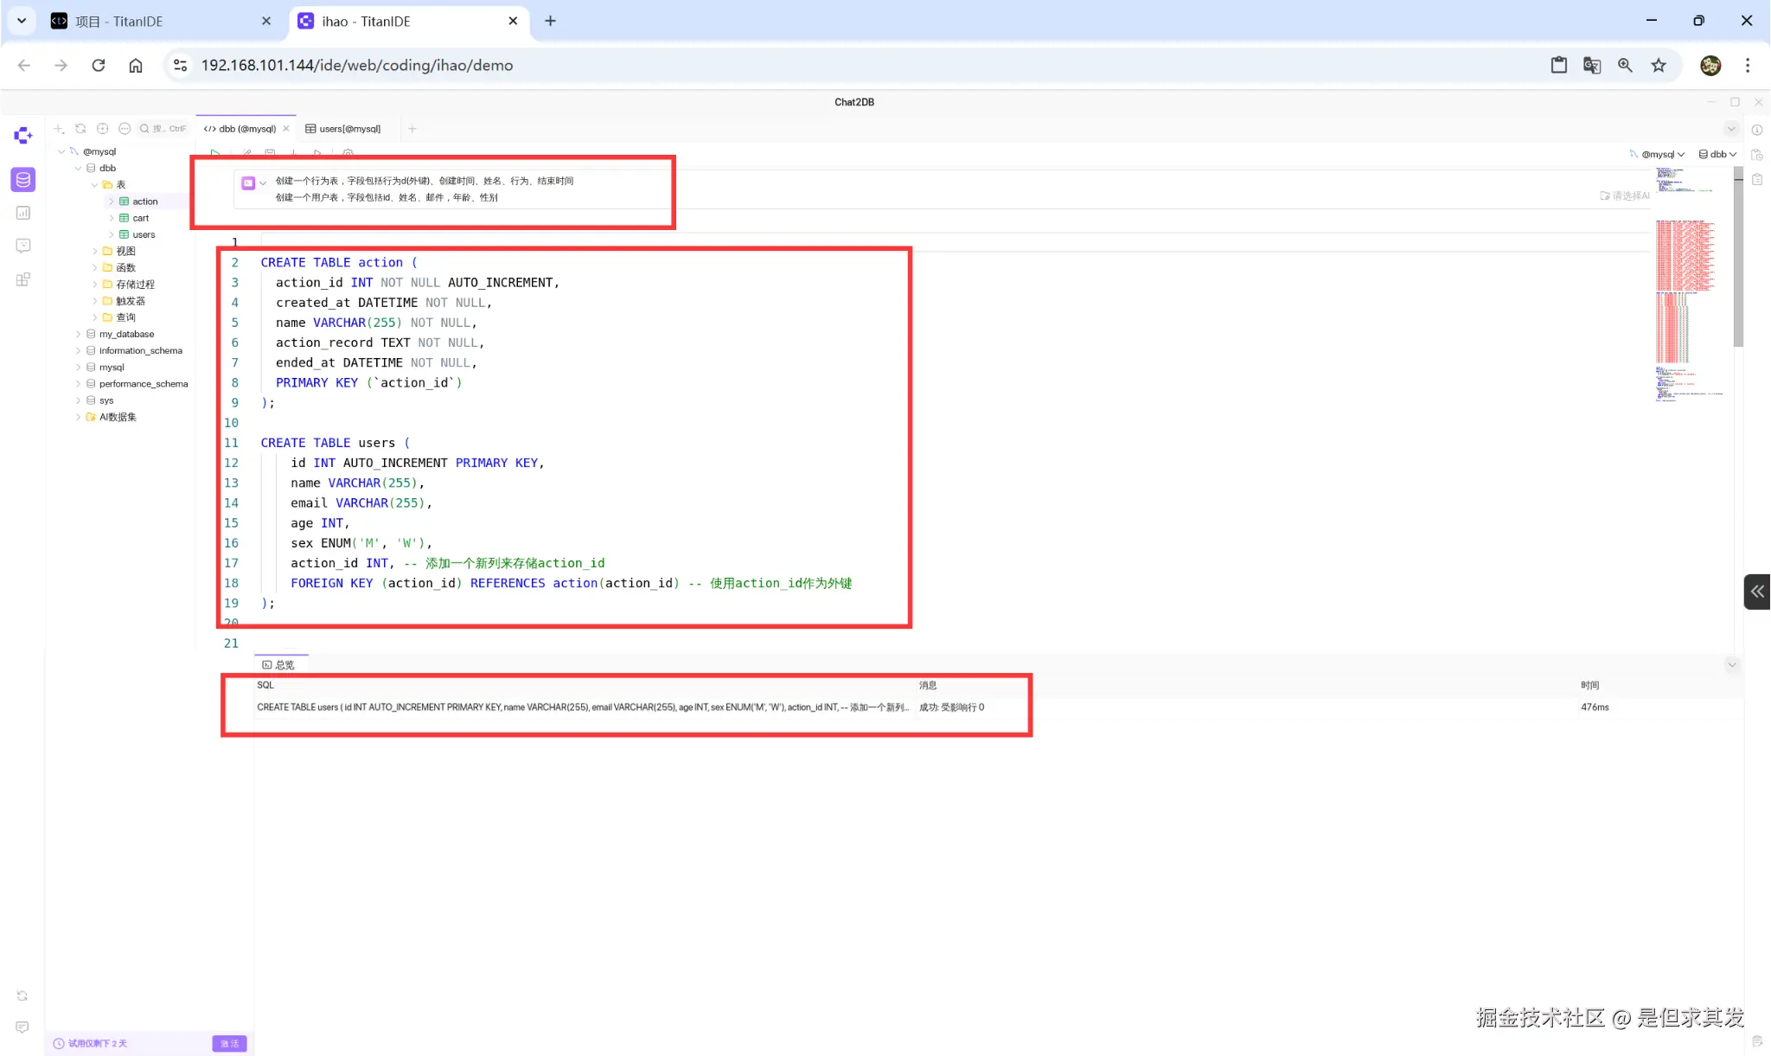Open the dbb database dropdown

(x=1717, y=155)
